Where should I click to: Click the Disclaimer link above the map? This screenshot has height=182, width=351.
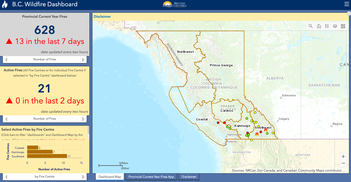click(x=102, y=16)
